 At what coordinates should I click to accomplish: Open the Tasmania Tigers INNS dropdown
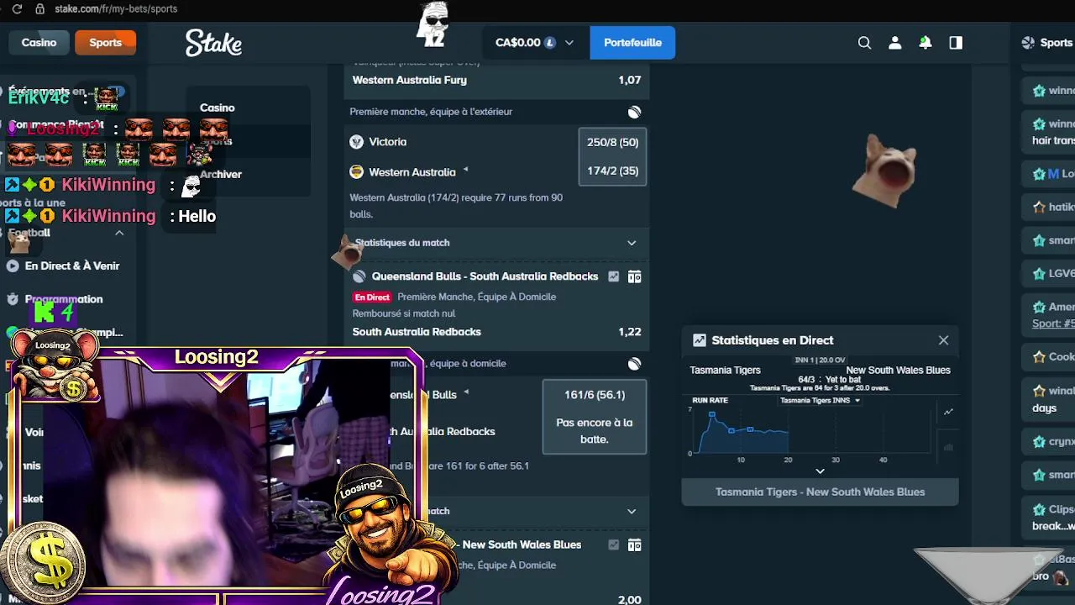(820, 401)
